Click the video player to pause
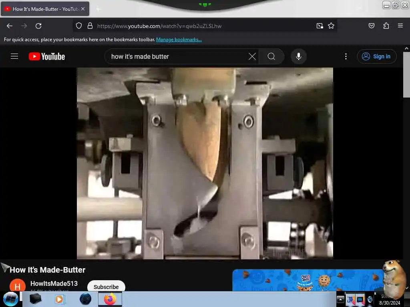 tap(205, 163)
